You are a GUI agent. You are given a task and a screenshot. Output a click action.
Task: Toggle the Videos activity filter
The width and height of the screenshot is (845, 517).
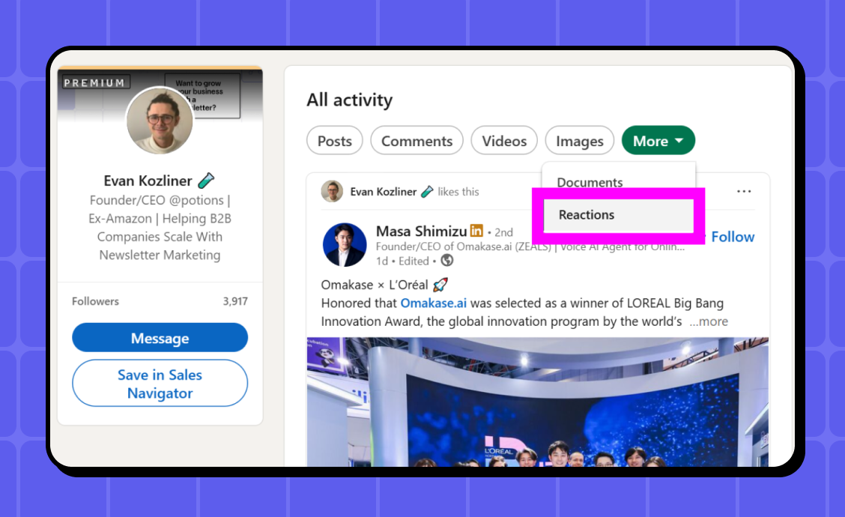[504, 140]
